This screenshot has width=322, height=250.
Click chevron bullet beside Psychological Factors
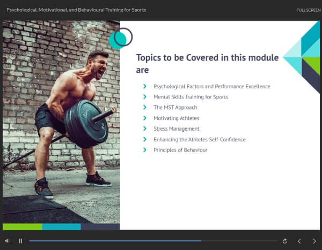pos(145,86)
